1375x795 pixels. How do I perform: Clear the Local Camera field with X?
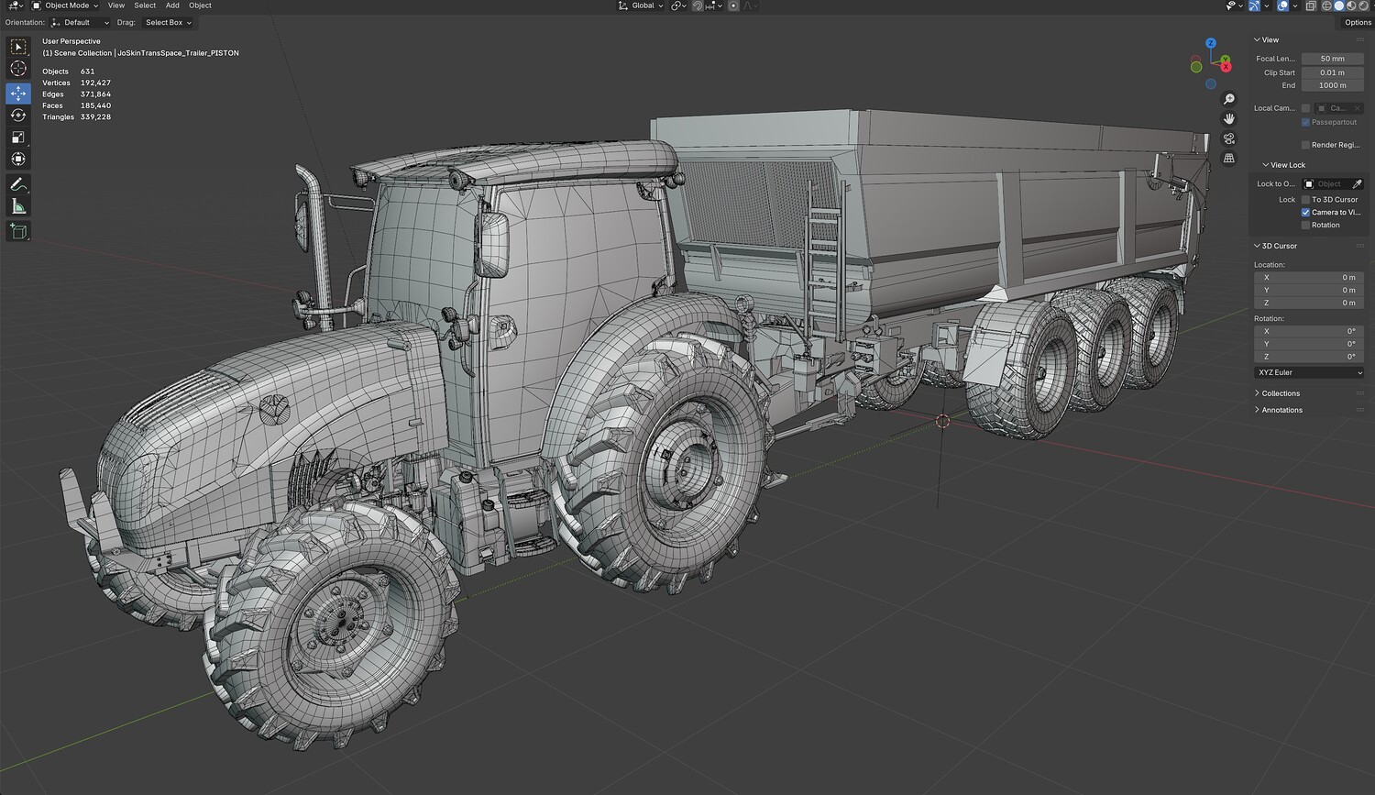(x=1358, y=108)
